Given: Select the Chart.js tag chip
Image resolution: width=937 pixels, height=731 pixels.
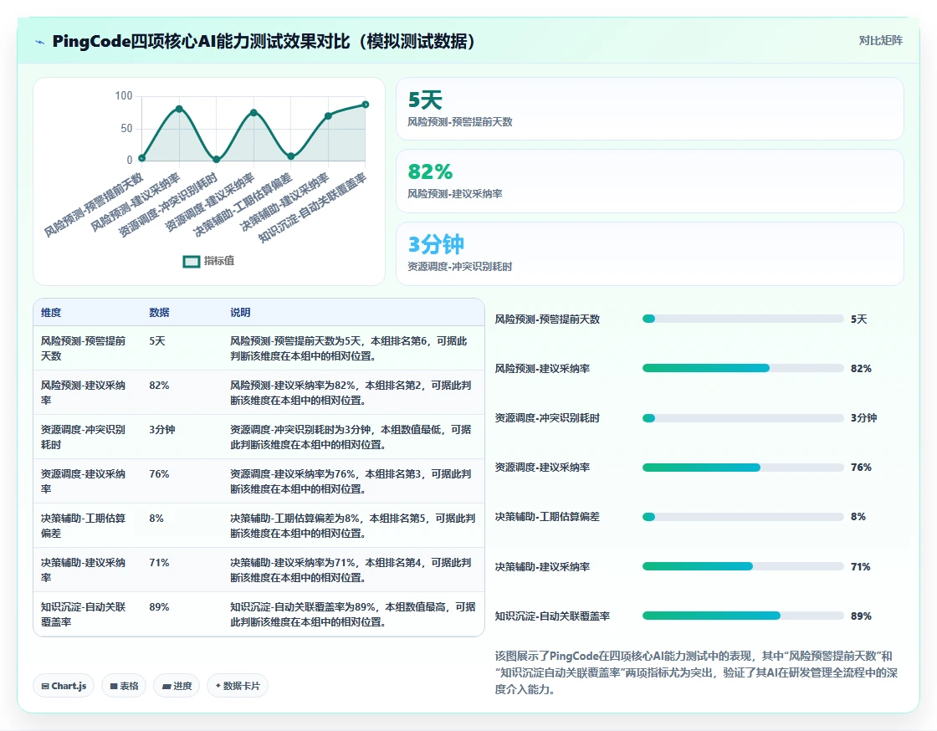Looking at the screenshot, I should click(x=64, y=686).
